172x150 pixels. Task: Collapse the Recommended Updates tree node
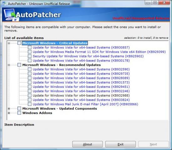click(x=9, y=65)
